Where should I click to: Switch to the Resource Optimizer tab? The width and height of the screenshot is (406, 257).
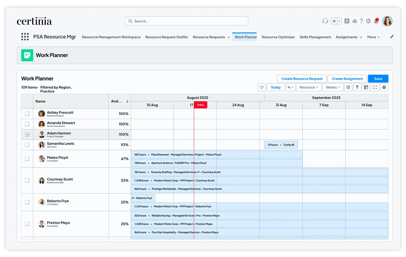pyautogui.click(x=278, y=37)
